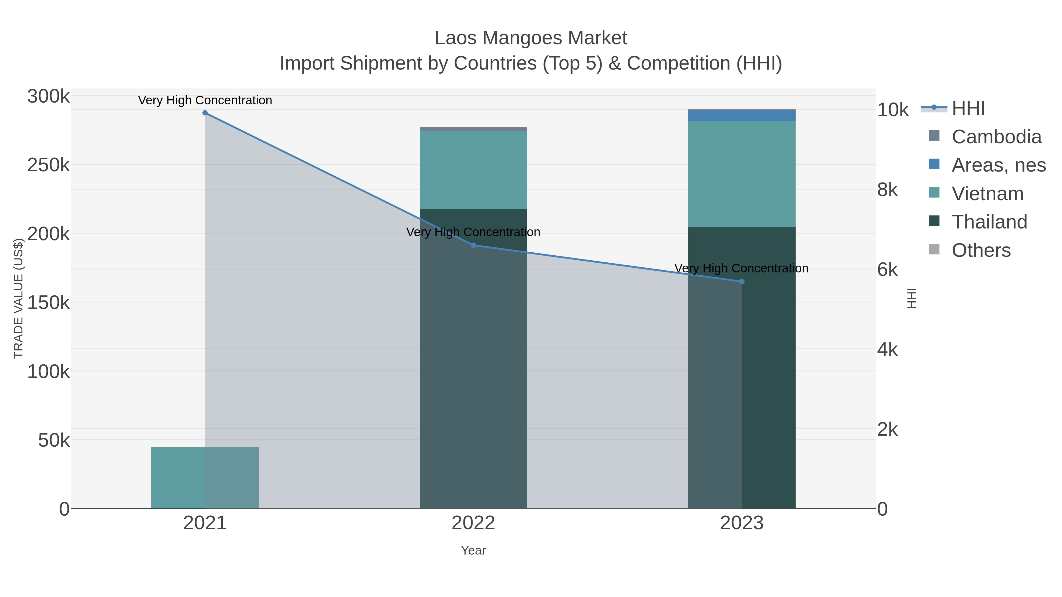
Task: Click the Vietnam segment of 2023 bar
Action: coord(742,174)
